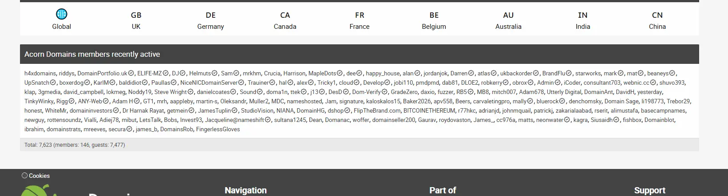Click the Jacqueline@nameshift member link
The image size is (728, 196).
(x=234, y=120)
